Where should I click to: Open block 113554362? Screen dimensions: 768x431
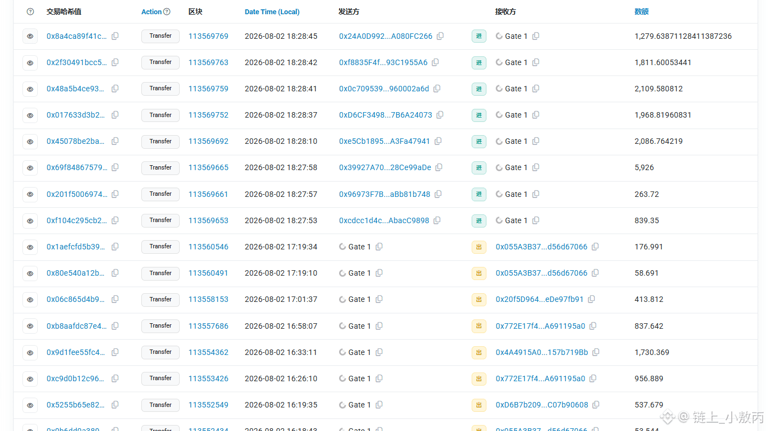point(208,352)
